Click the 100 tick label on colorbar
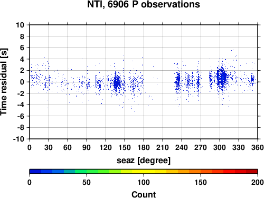The height and width of the screenshot is (198, 264). tap(144, 182)
